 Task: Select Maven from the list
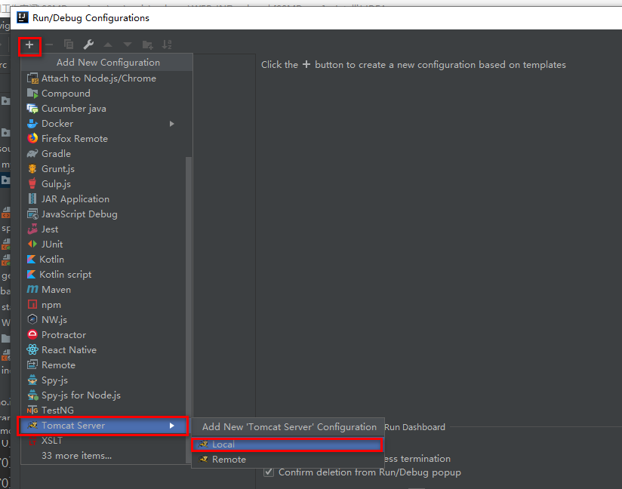pyautogui.click(x=104, y=290)
